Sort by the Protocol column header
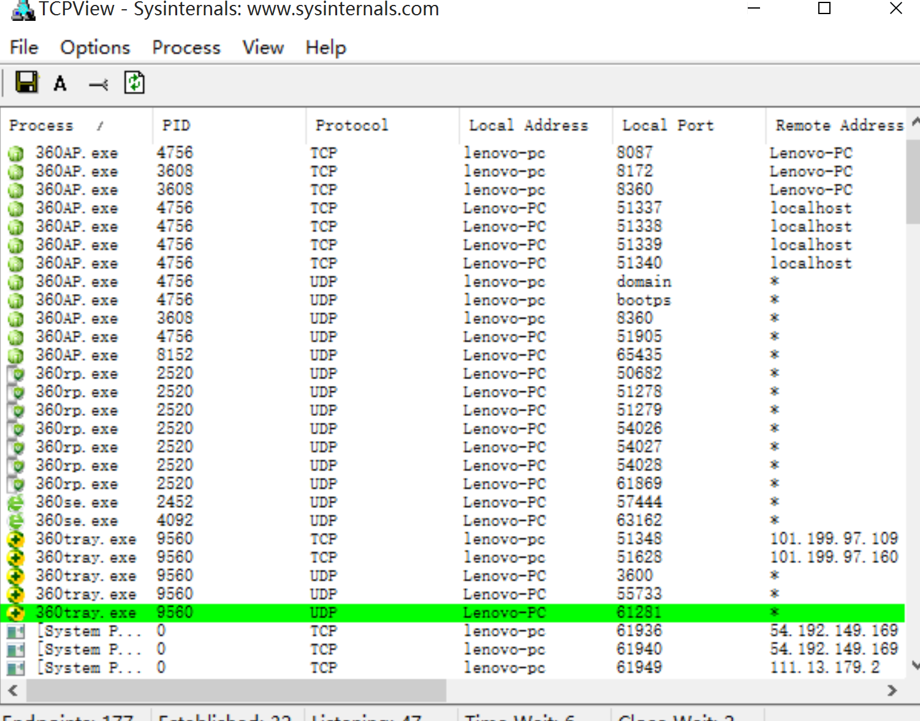This screenshot has height=721, width=920. (382, 126)
